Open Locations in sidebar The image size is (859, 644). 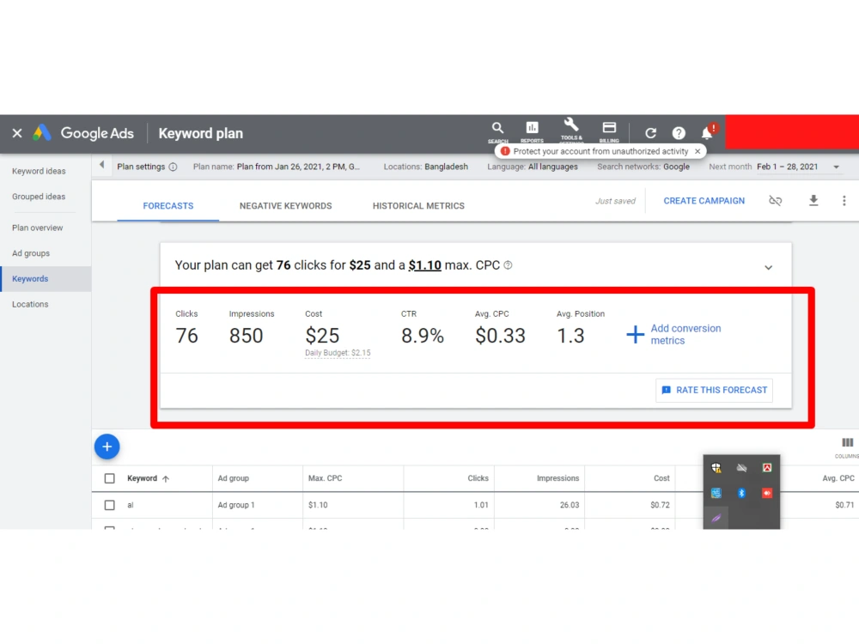pos(30,305)
